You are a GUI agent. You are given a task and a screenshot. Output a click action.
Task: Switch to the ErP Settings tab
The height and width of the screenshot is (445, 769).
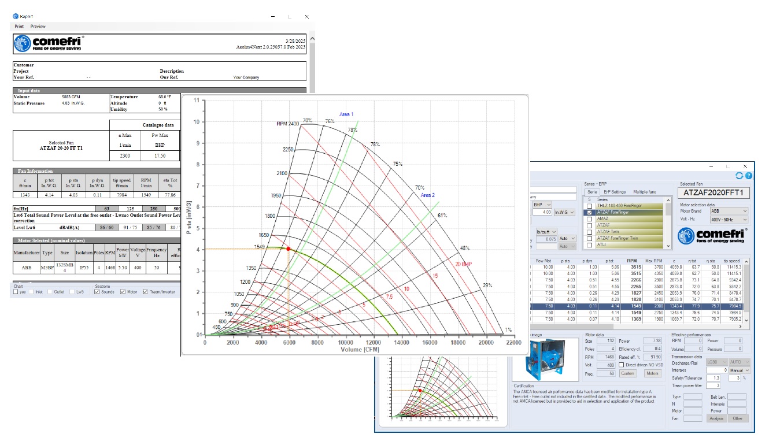[x=615, y=192]
